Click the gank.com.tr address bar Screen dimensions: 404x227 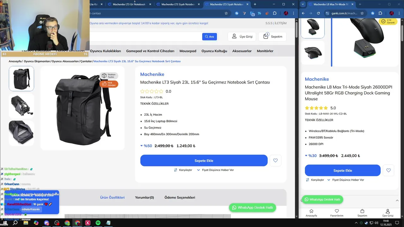pyautogui.click(x=344, y=13)
